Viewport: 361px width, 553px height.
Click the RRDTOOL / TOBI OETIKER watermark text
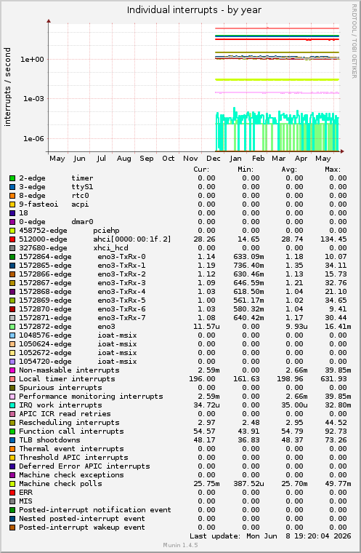point(354,41)
